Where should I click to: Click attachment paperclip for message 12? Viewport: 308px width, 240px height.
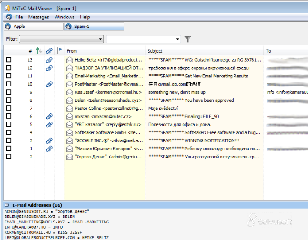49,68
